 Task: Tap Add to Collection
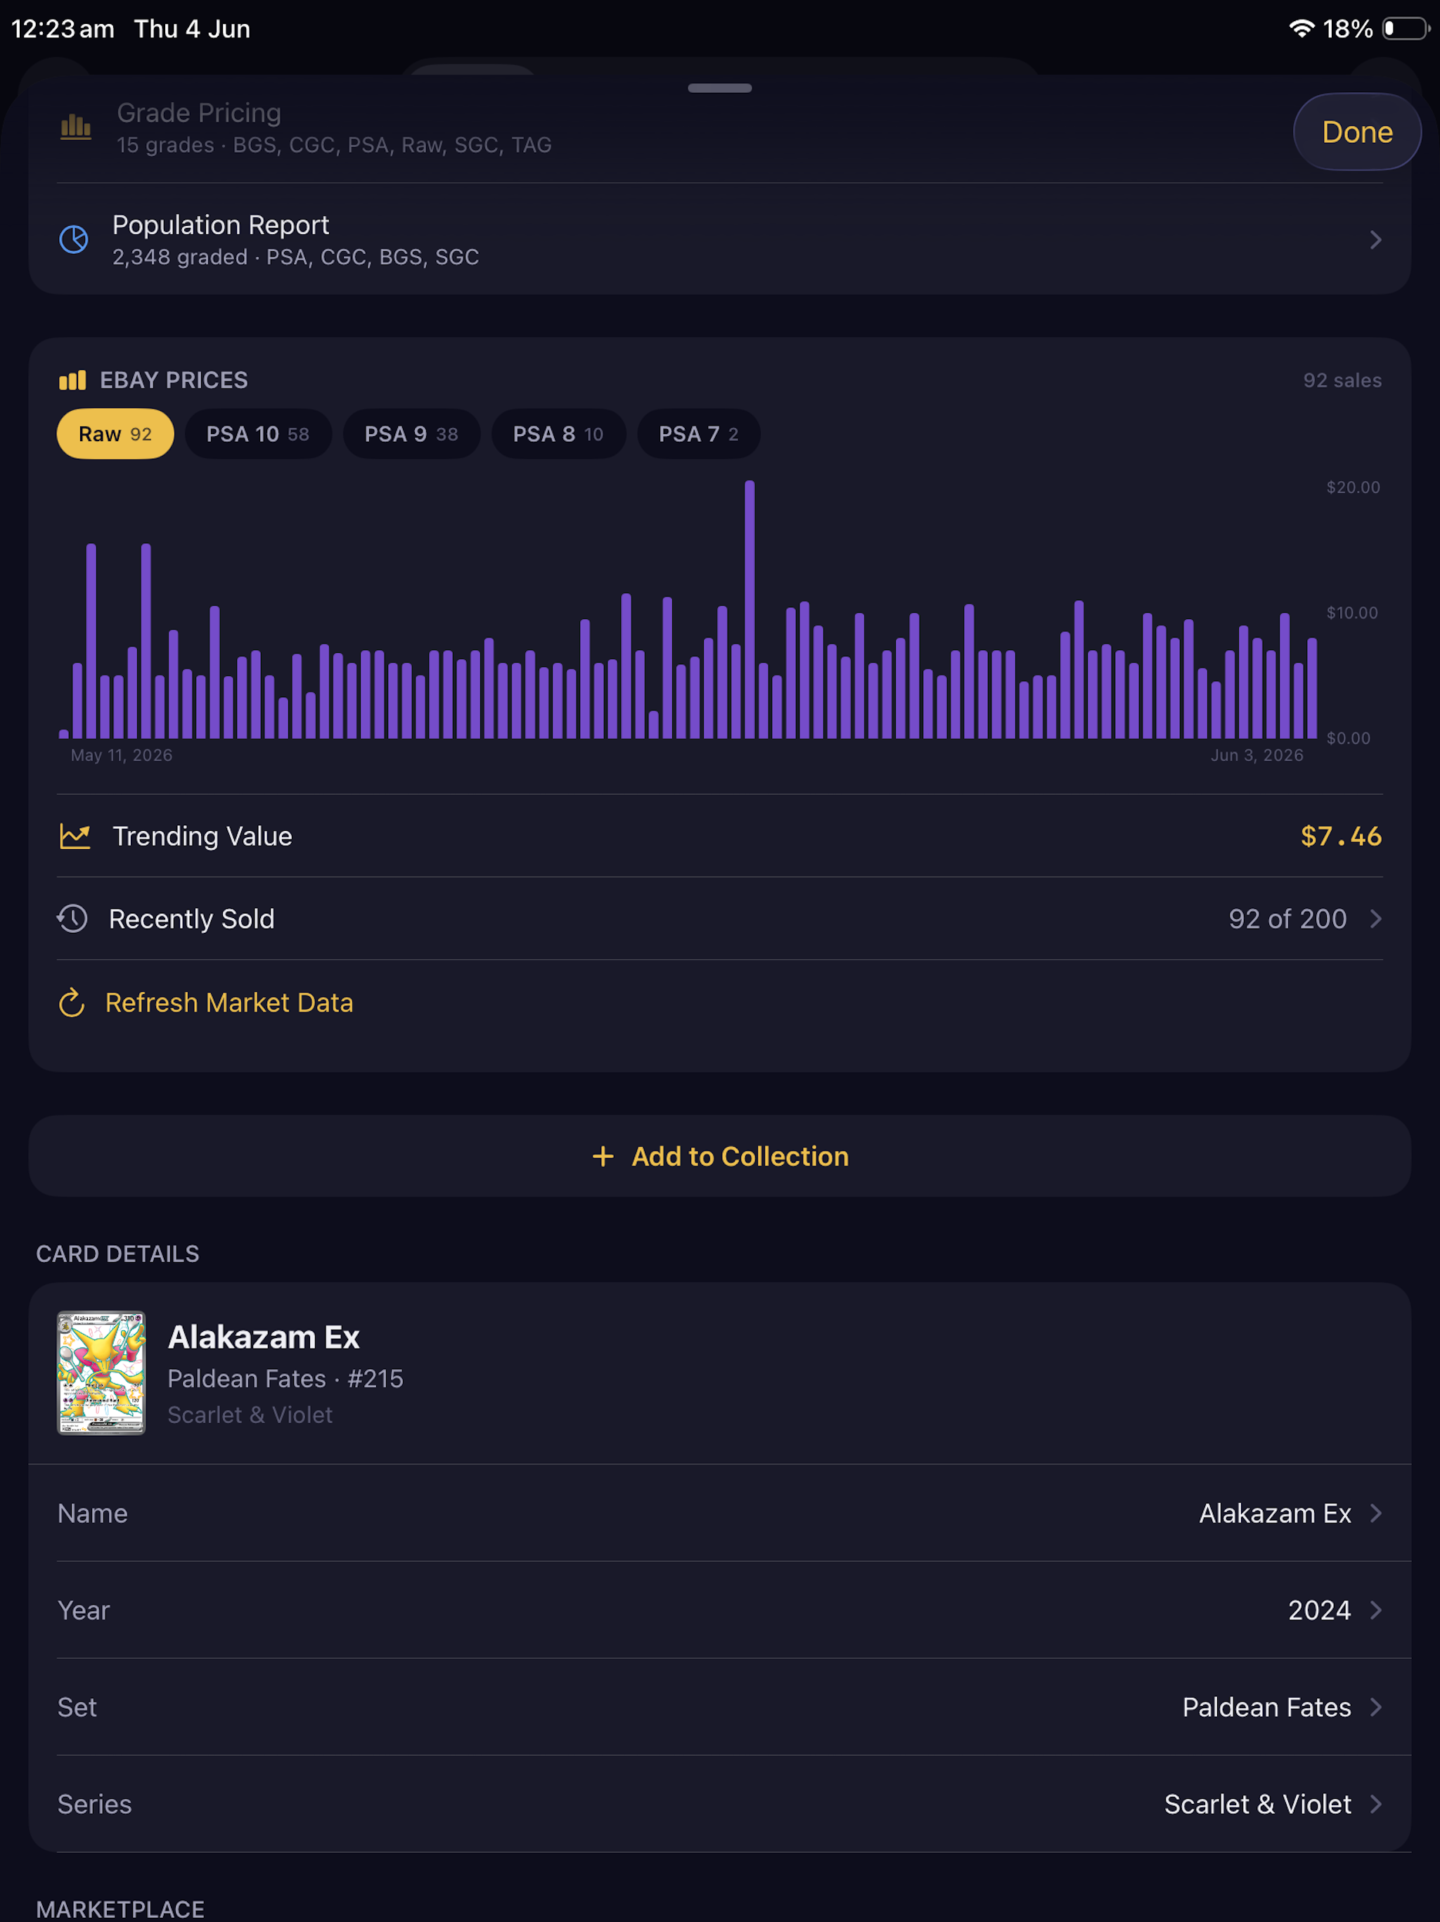click(x=720, y=1157)
